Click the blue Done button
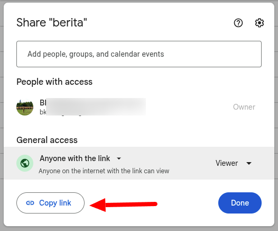Viewport: 278px width, 231px height. pyautogui.click(x=240, y=203)
